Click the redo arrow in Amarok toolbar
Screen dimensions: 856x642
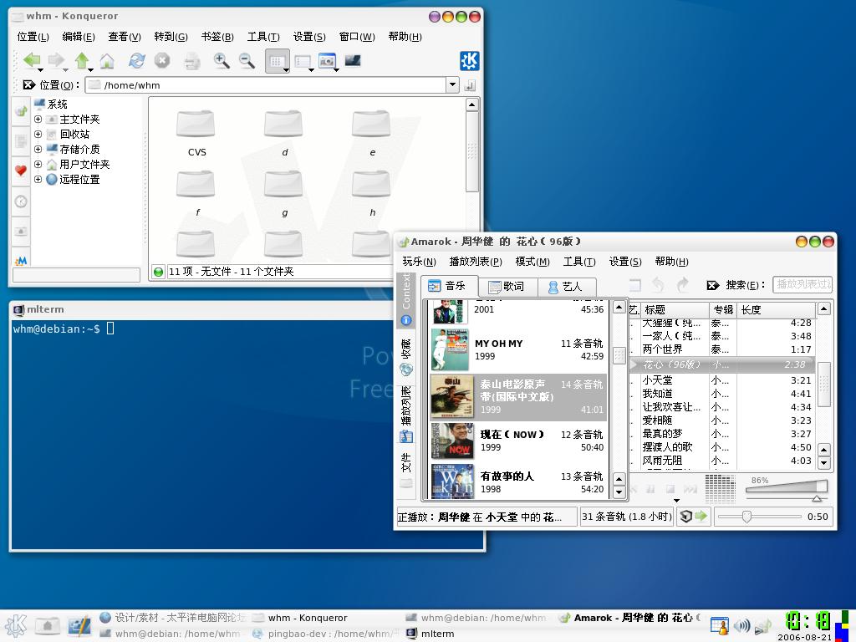coord(682,284)
